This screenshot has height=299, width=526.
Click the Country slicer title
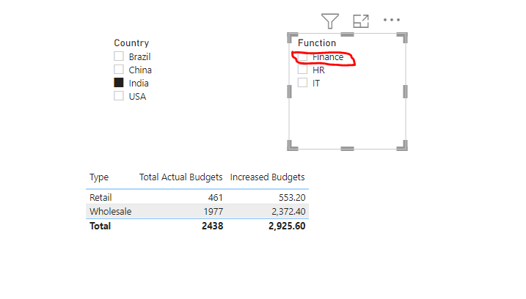[x=131, y=43]
